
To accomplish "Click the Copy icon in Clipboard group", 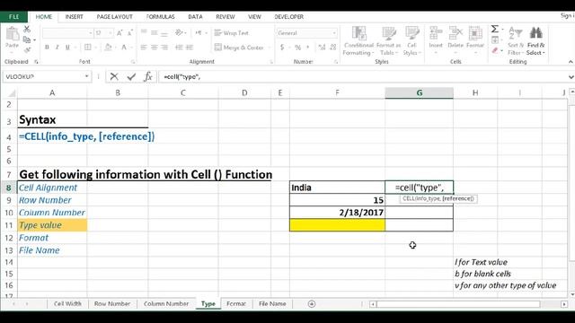I will point(27,39).
